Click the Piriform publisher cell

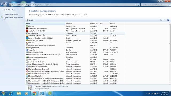[x=68, y=43]
